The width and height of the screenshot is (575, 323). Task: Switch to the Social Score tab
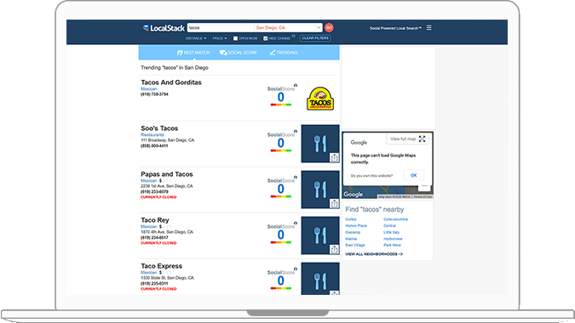(x=239, y=53)
